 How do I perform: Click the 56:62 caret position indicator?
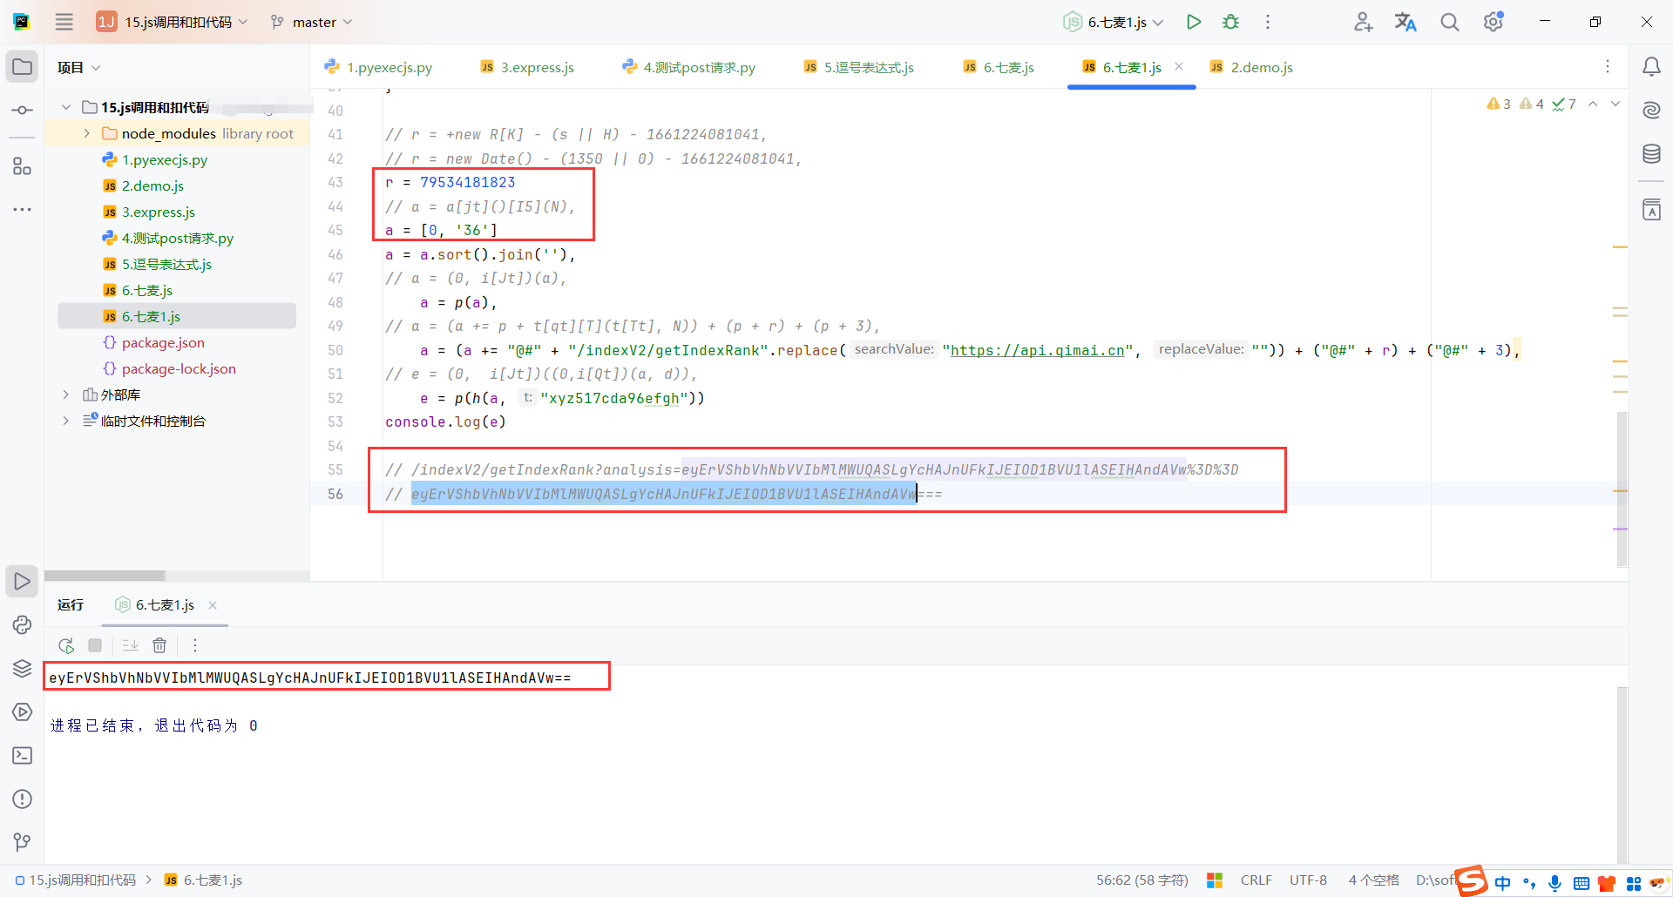1141,880
